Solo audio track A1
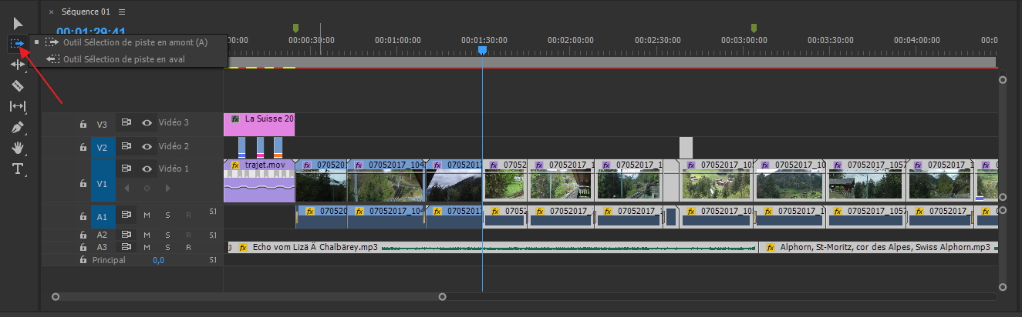1022x317 pixels. click(x=167, y=215)
